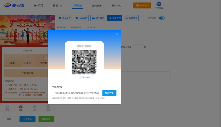Screen dimensions: 221x127
Task: Switch to the 分享设置 tab
Action: pos(91,28)
